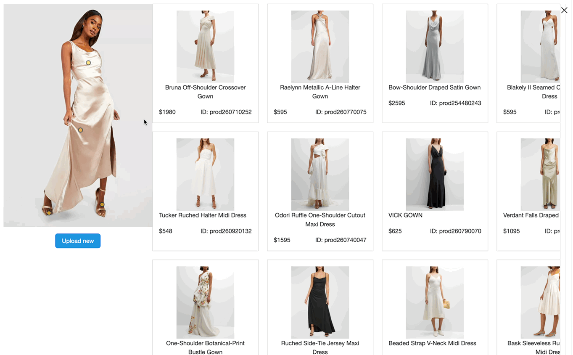573x355 pixels.
Task: Click the $1595 price text
Action: coord(282,240)
